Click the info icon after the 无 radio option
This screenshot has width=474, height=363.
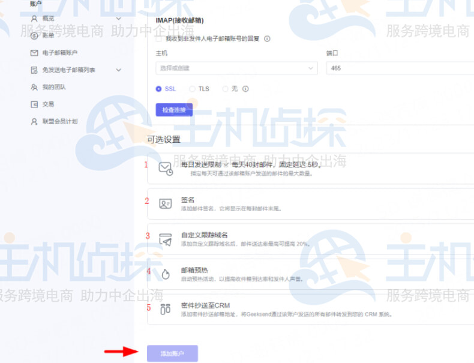point(245,89)
